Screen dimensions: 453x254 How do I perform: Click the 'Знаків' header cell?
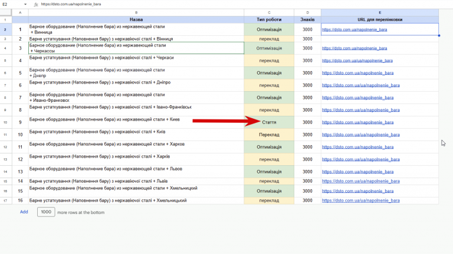click(x=307, y=19)
